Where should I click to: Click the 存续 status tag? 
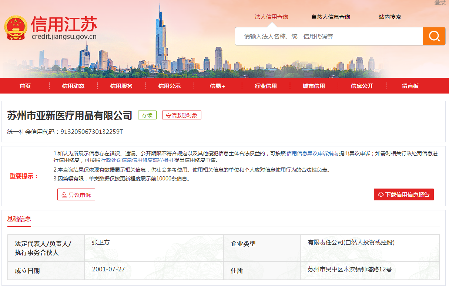click(x=147, y=115)
